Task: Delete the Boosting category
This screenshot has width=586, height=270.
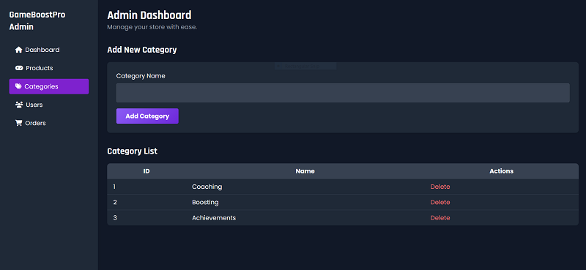Action: tap(440, 202)
